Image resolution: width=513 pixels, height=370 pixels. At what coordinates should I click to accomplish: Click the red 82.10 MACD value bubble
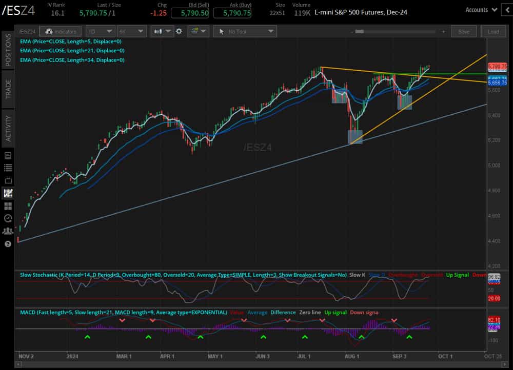(494, 320)
